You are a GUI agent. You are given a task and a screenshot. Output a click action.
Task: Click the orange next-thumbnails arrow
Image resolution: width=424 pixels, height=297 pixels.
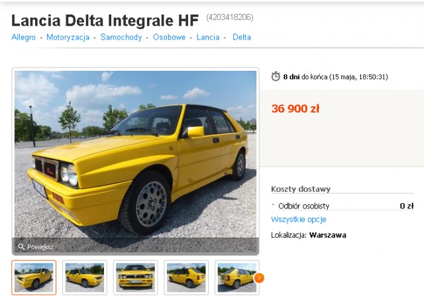click(259, 278)
